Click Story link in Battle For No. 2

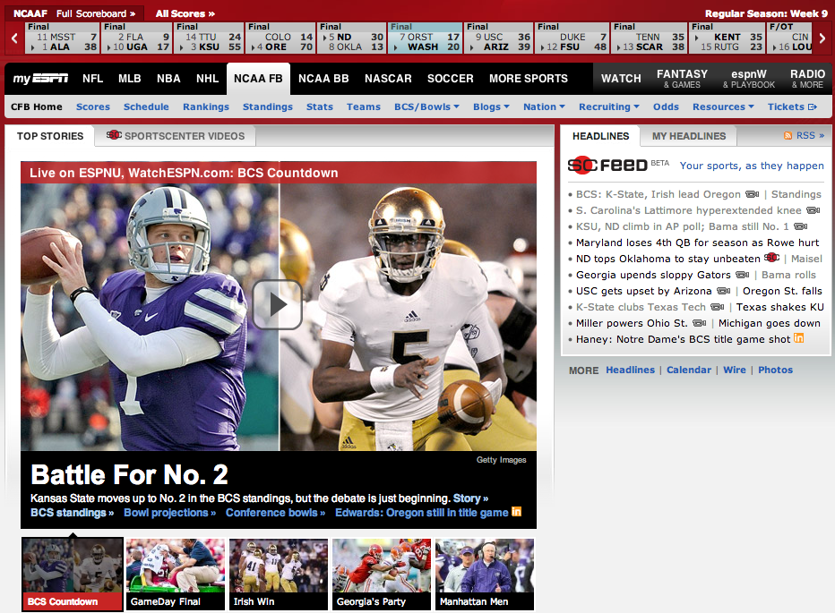[x=470, y=498]
